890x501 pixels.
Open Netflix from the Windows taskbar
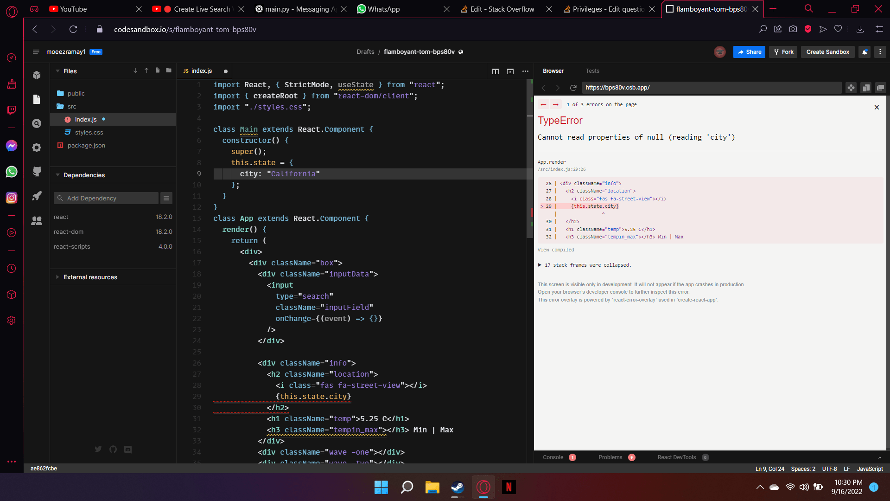[509, 487]
